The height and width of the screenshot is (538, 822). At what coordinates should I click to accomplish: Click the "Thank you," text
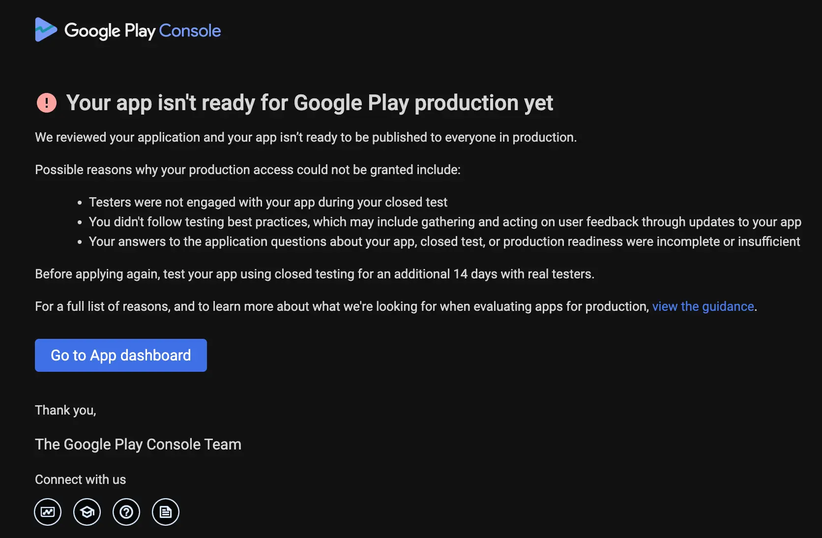[65, 411]
